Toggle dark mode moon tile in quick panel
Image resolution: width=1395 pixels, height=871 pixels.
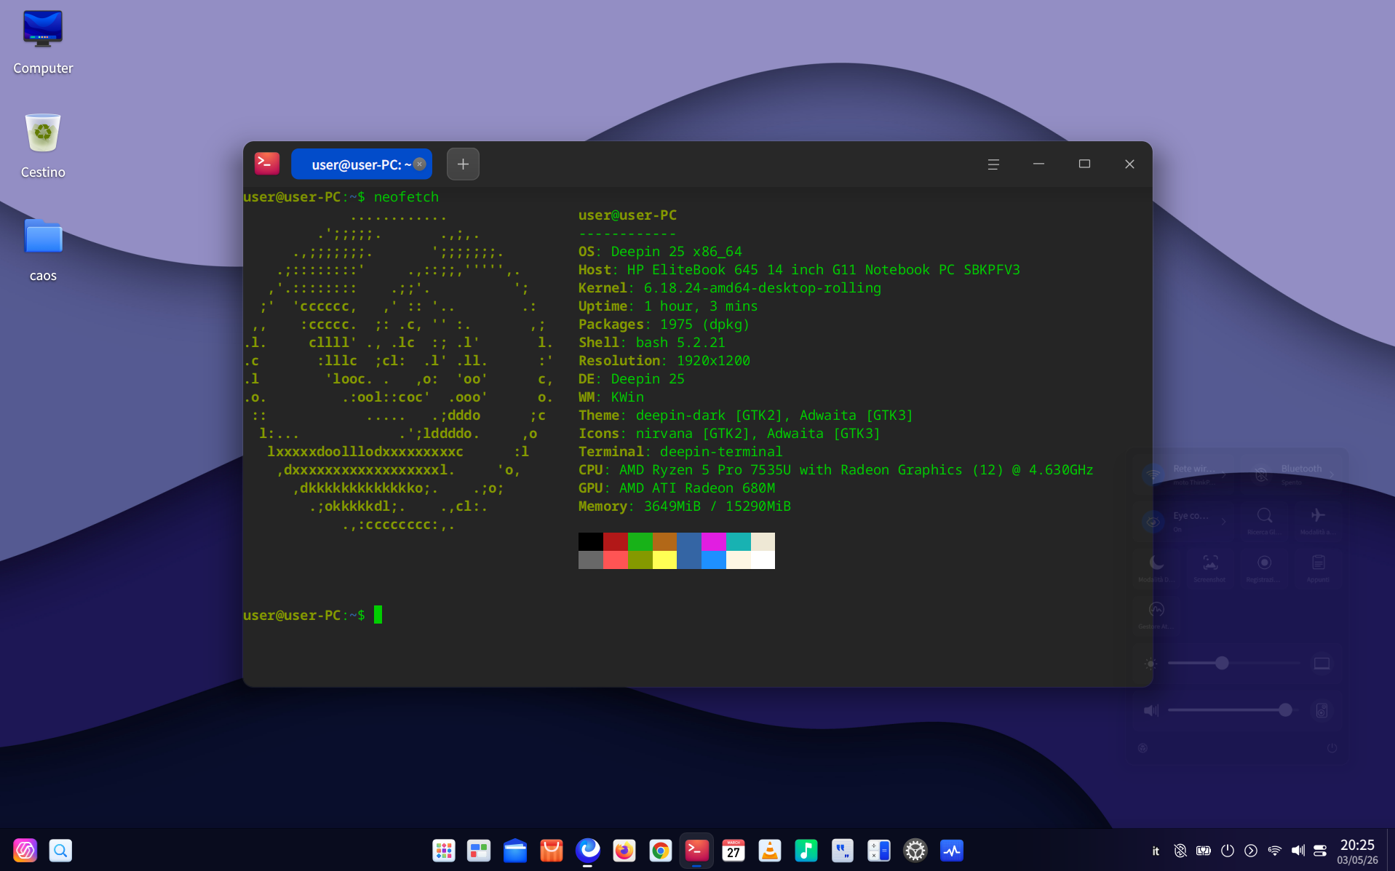tap(1156, 568)
